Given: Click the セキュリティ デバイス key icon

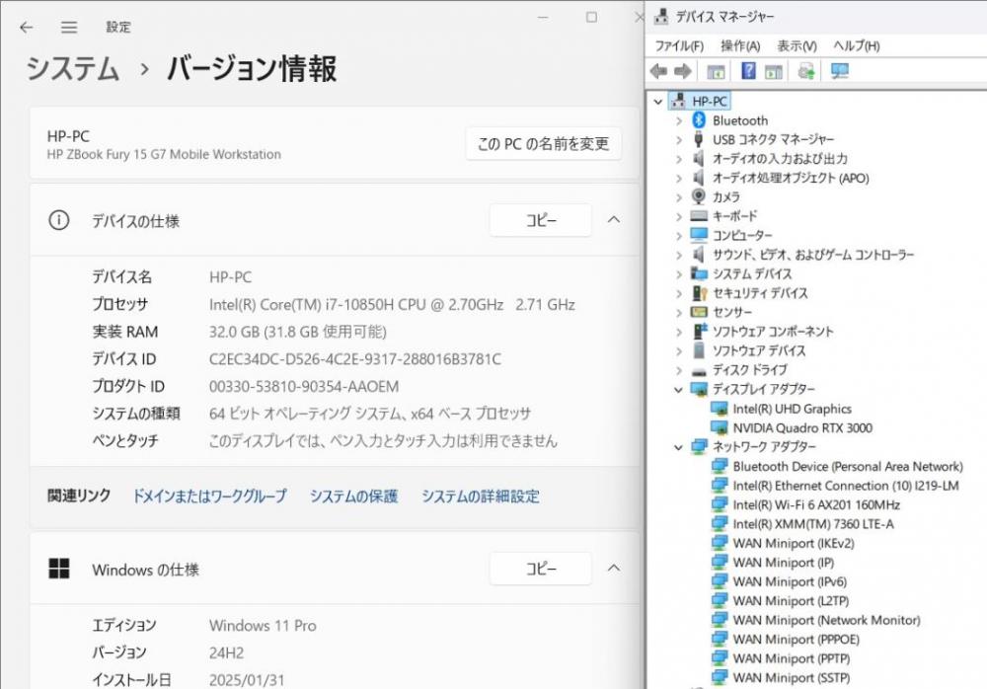Looking at the screenshot, I should coord(700,293).
